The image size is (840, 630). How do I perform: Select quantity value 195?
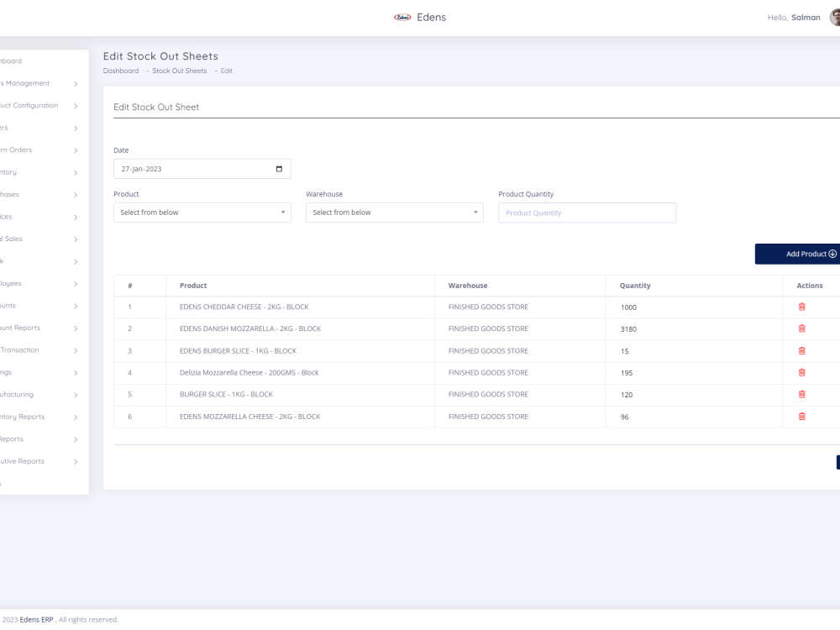pyautogui.click(x=627, y=373)
